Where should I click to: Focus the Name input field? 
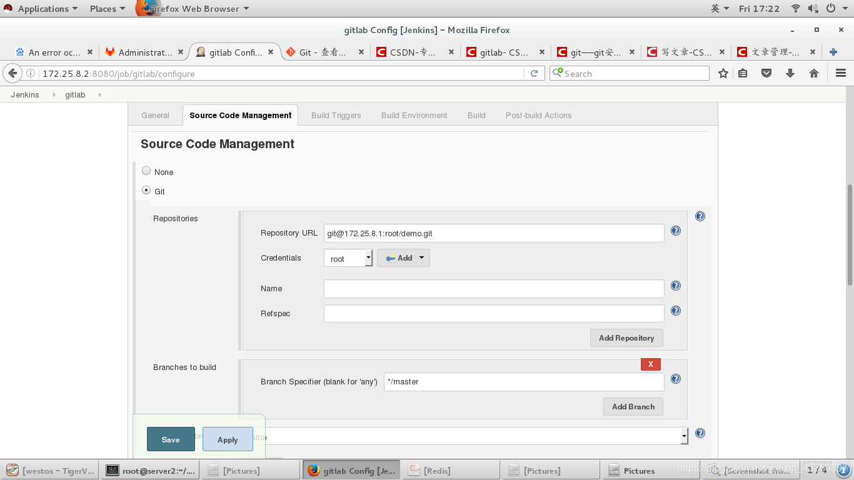coord(494,289)
